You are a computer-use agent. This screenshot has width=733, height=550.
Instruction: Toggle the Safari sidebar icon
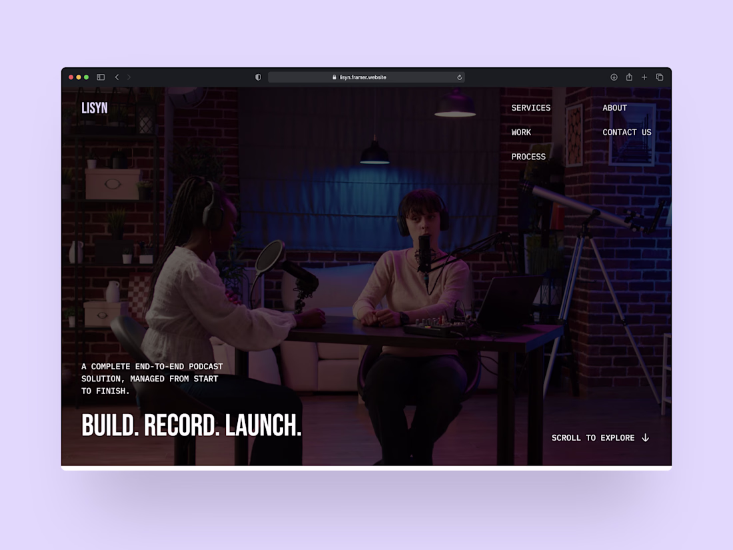(101, 77)
